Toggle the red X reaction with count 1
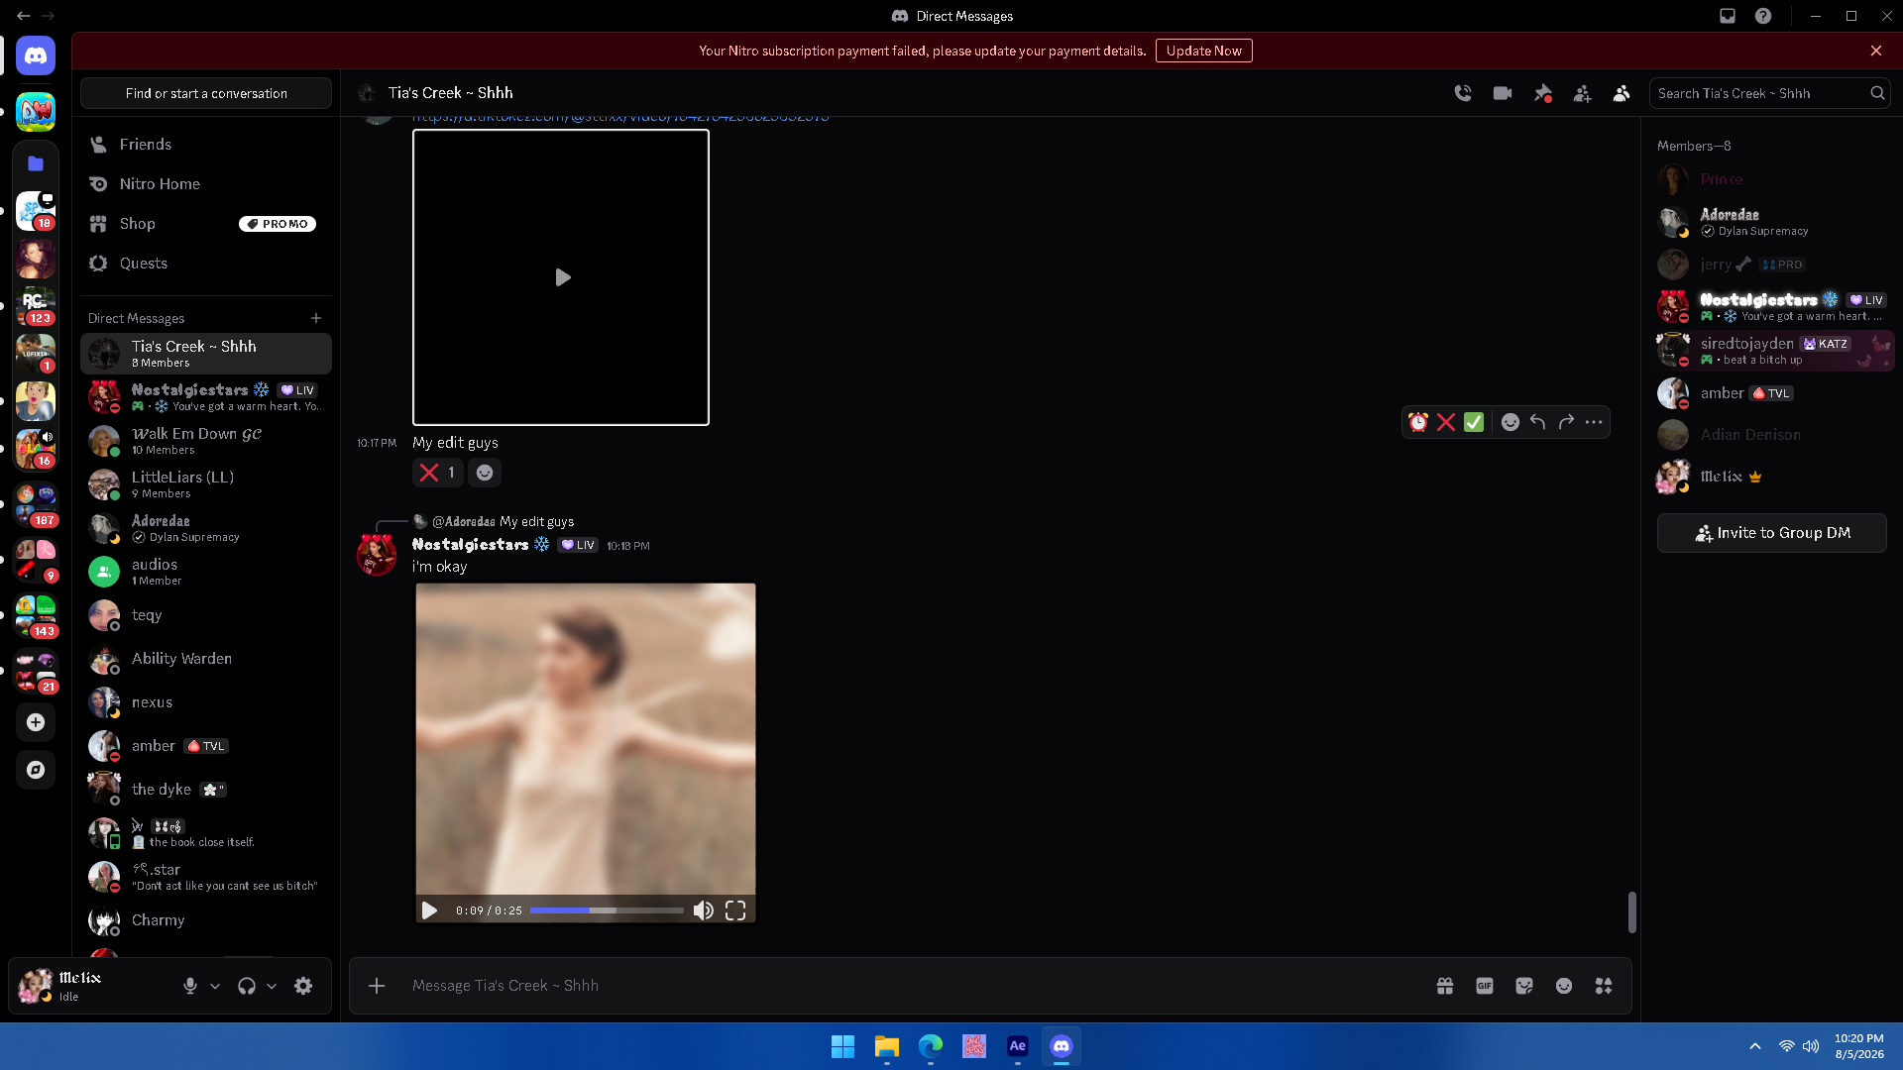 (x=437, y=473)
